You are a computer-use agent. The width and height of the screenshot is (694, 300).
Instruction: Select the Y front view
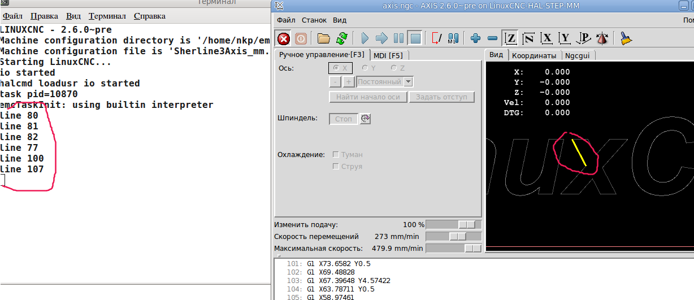pyautogui.click(x=565, y=38)
